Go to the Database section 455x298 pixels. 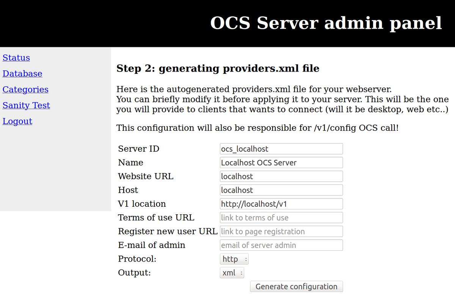click(x=22, y=74)
